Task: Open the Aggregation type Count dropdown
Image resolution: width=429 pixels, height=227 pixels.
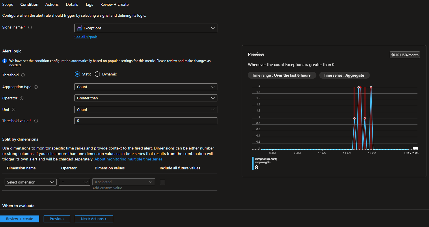Action: click(x=146, y=87)
